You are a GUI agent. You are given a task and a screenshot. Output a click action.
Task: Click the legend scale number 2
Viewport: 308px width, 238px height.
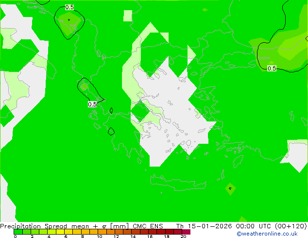coord(32,237)
